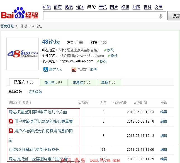This screenshot has height=163, width=180.
Task: Click the 声望 value 190
Action: point(80,43)
